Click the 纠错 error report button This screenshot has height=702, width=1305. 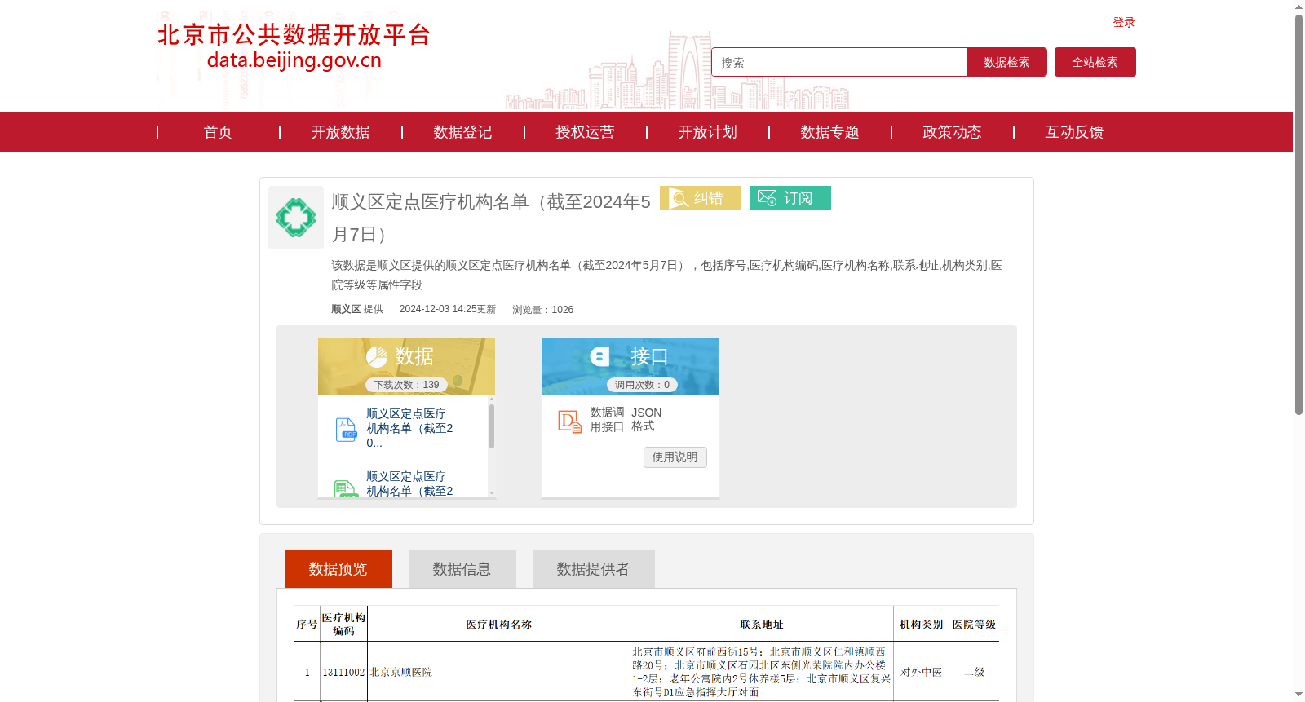pos(701,198)
